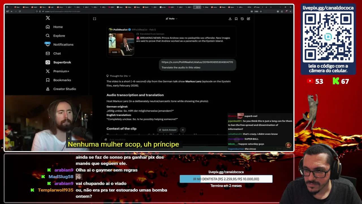This screenshot has height=204, width=362.
Task: Click the x.com/PolitRealist status URL
Action: click(x=197, y=62)
